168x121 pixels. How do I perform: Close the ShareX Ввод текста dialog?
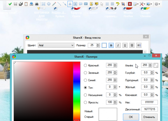(146, 36)
